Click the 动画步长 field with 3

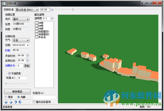tap(20, 66)
